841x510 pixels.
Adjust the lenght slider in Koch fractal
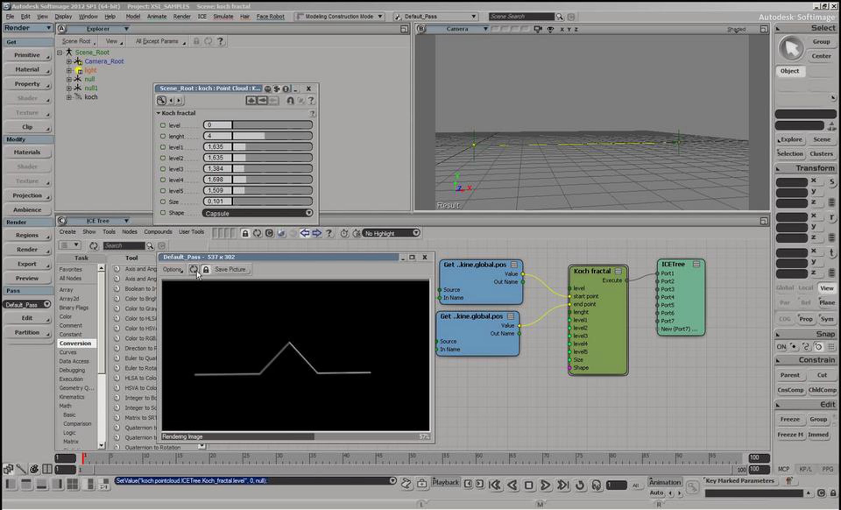coord(258,136)
